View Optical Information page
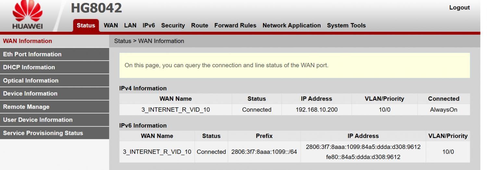Screen dimensions: 487x170 click(31, 80)
